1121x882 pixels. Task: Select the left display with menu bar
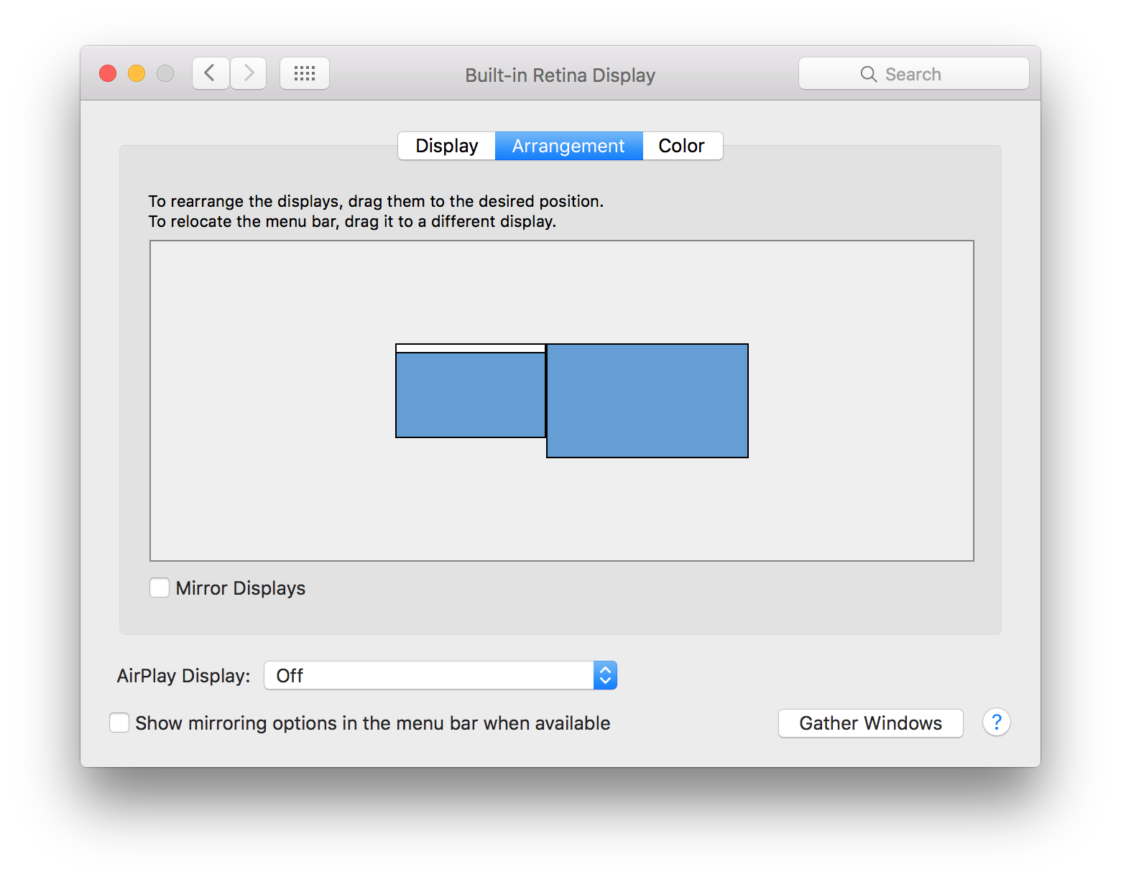coord(471,395)
